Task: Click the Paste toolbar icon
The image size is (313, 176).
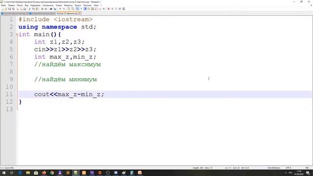Action: (37, 9)
